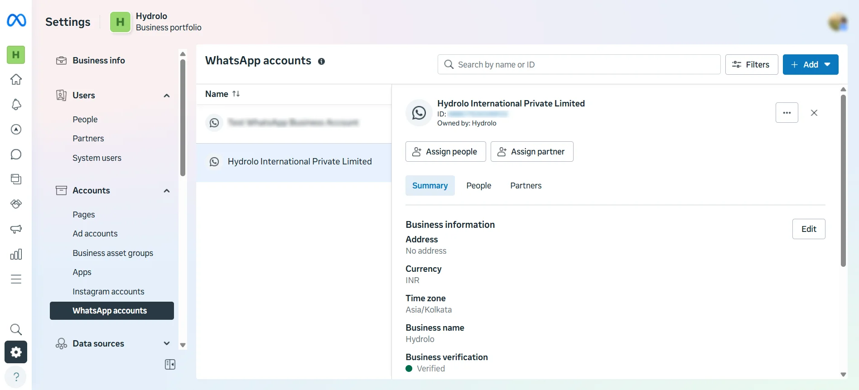Viewport: 859px width, 390px height.
Task: Expand the Data sources section
Action: pyautogui.click(x=167, y=344)
